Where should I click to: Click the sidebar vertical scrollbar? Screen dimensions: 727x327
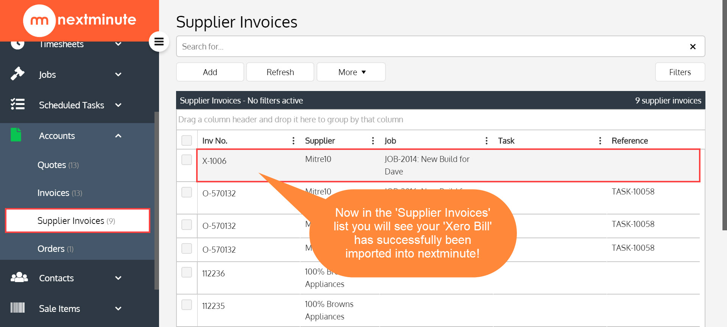[x=156, y=200]
